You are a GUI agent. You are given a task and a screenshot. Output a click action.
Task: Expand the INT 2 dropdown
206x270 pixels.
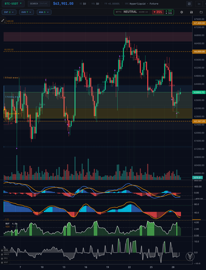tap(9, 12)
